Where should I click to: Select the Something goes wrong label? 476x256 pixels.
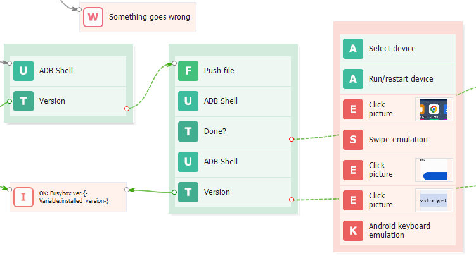coord(149,17)
